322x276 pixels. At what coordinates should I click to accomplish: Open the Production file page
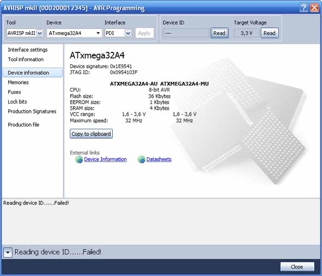click(23, 125)
